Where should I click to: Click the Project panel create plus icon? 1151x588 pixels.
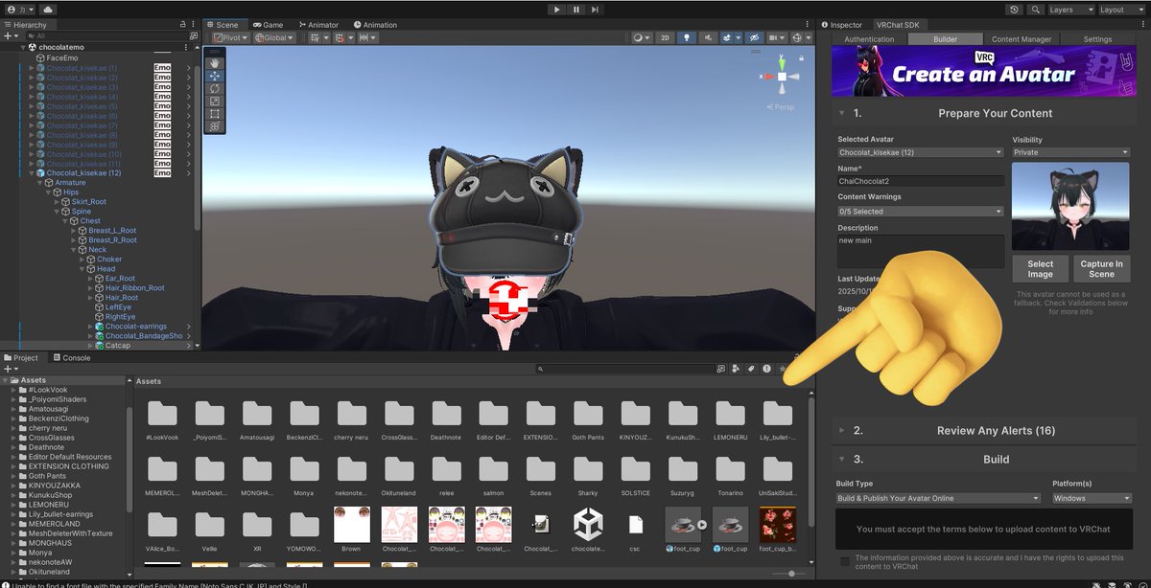10,369
